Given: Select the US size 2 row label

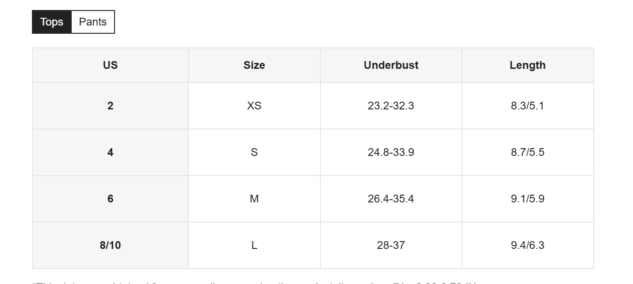Looking at the screenshot, I should point(110,106).
